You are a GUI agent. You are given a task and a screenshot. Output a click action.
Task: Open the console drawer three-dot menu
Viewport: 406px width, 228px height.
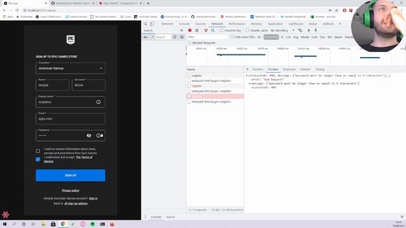click(145, 217)
